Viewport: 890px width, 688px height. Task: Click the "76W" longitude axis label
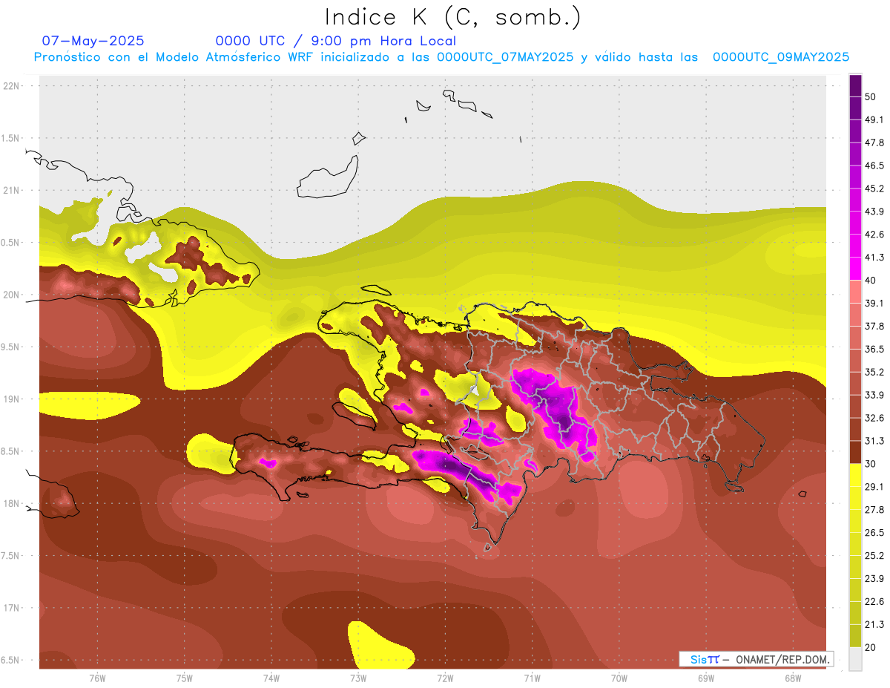(97, 678)
